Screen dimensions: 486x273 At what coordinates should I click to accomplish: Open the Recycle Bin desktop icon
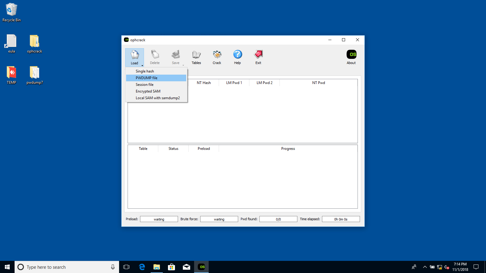pyautogui.click(x=12, y=12)
